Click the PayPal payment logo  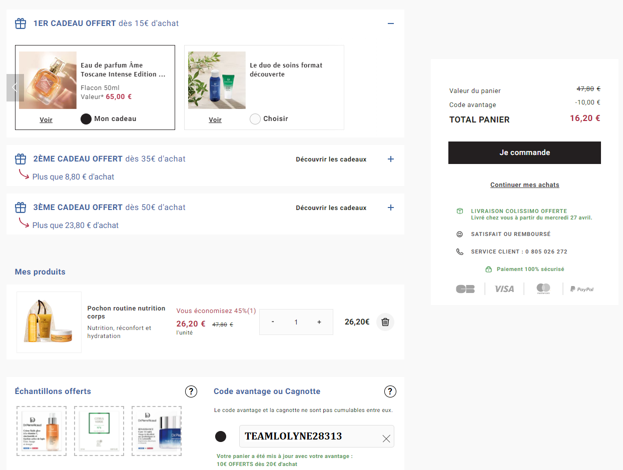coord(582,289)
